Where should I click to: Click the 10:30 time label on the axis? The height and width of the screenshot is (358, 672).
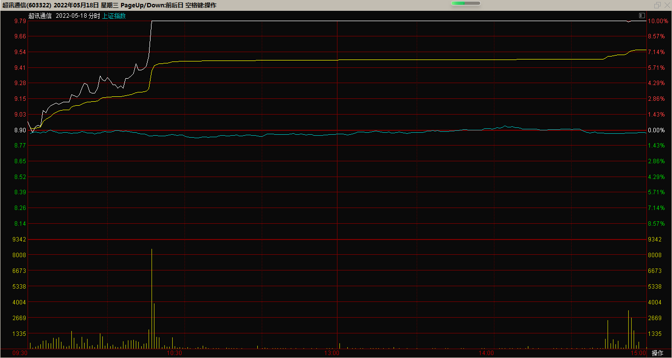click(175, 353)
